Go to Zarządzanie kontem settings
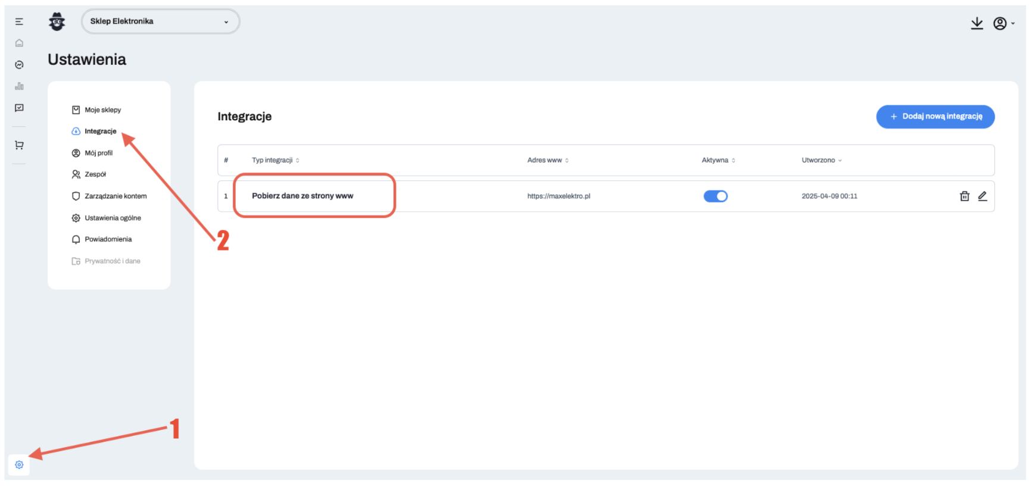 pos(115,196)
